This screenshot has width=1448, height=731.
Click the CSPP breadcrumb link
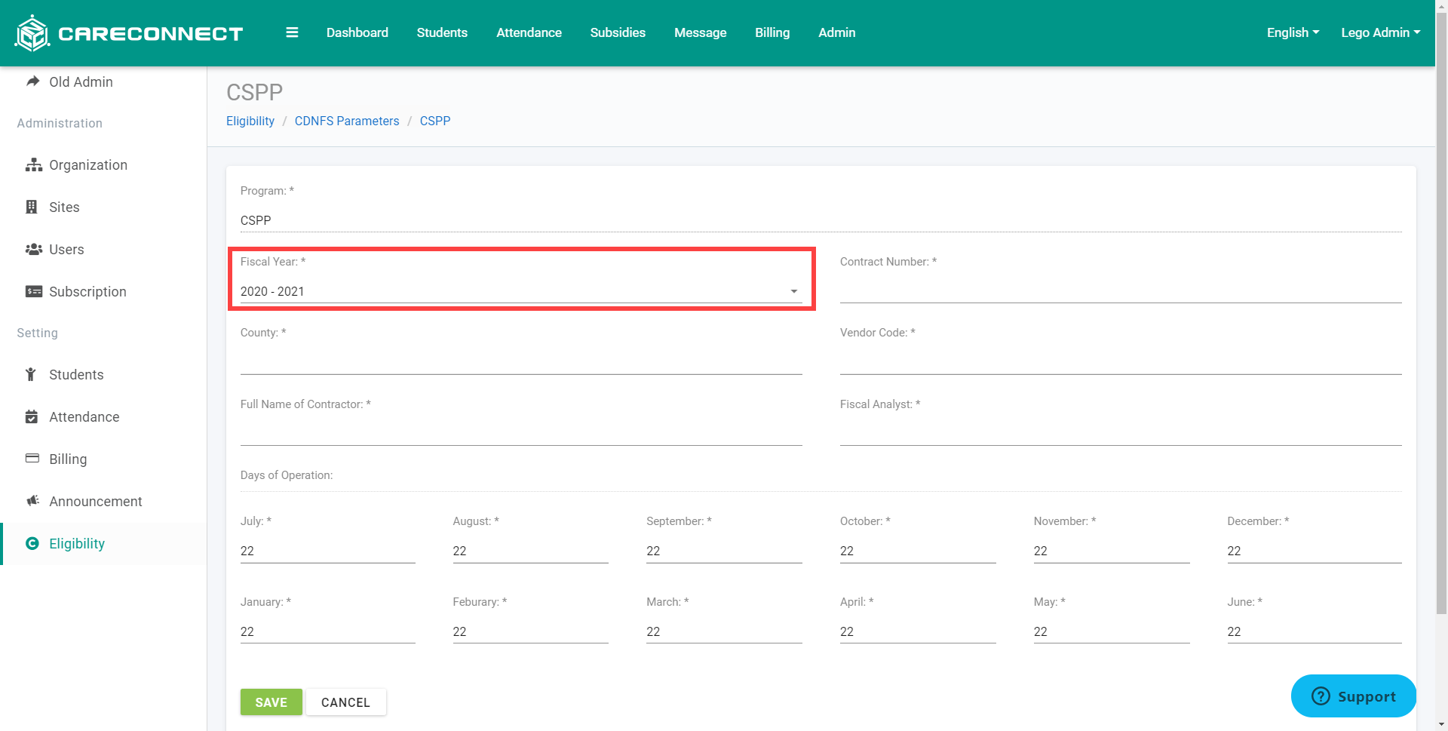435,121
